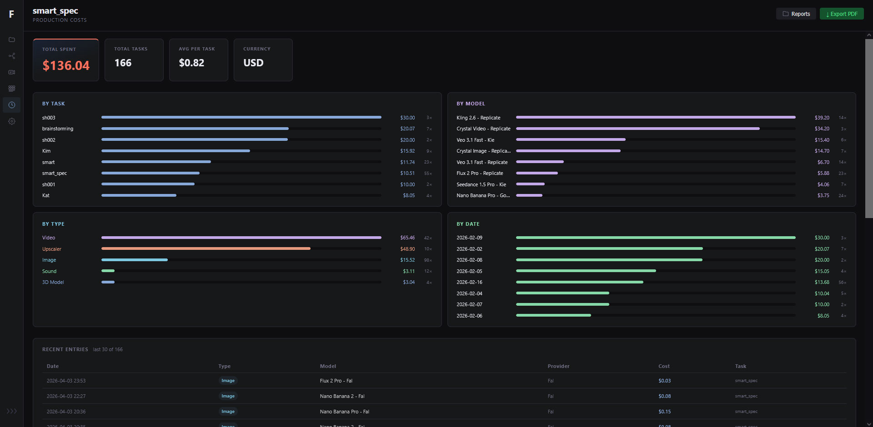The image size is (873, 427).
Task: Click the Total Spent $136.04 card
Action: pyautogui.click(x=66, y=60)
